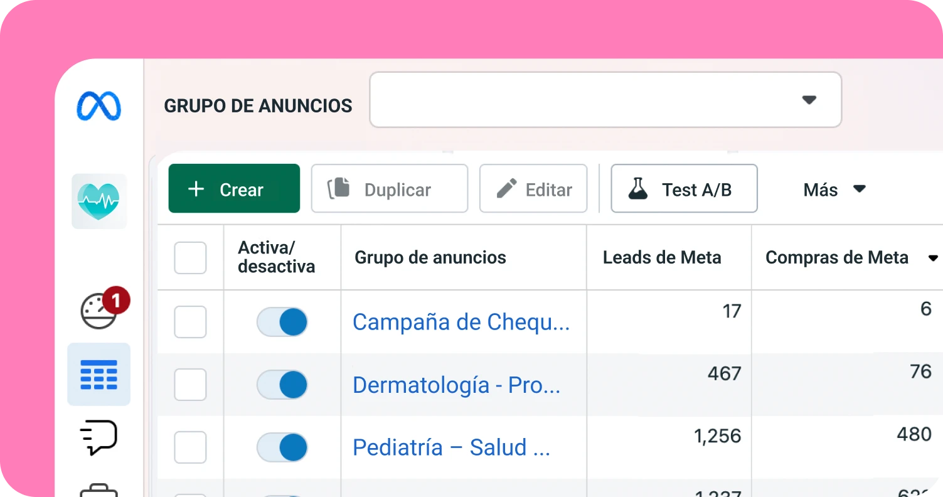Image resolution: width=943 pixels, height=497 pixels.
Task: Check the select-all header checkbox
Action: (190, 258)
